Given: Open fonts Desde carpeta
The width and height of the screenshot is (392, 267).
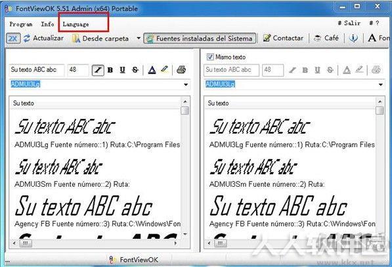Looking at the screenshot, I should 100,39.
